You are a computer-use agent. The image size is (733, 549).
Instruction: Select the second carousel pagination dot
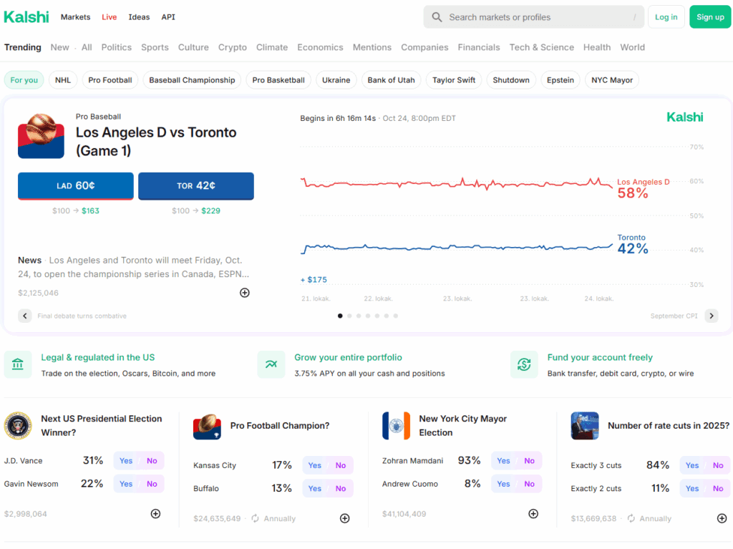(349, 316)
